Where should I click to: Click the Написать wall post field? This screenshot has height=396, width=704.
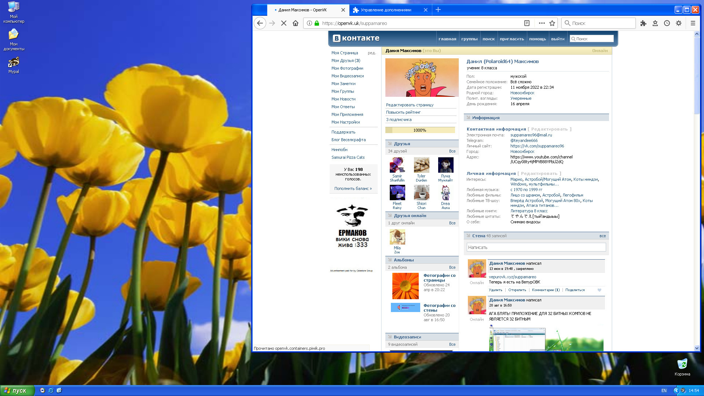(x=536, y=247)
